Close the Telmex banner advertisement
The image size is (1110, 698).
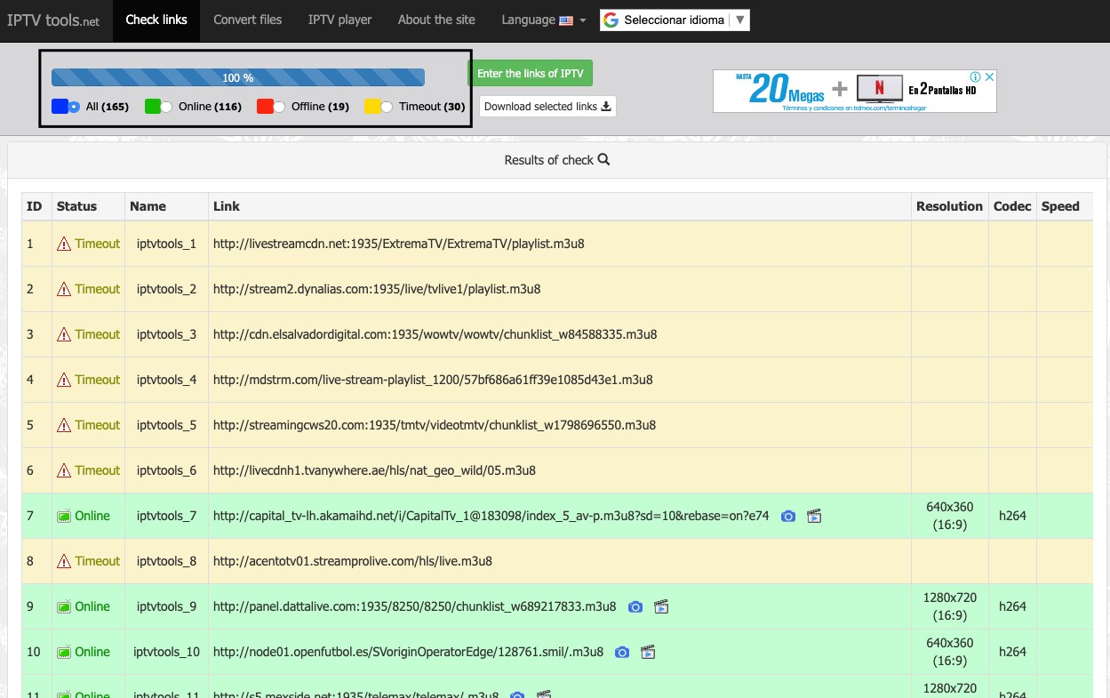(x=989, y=77)
